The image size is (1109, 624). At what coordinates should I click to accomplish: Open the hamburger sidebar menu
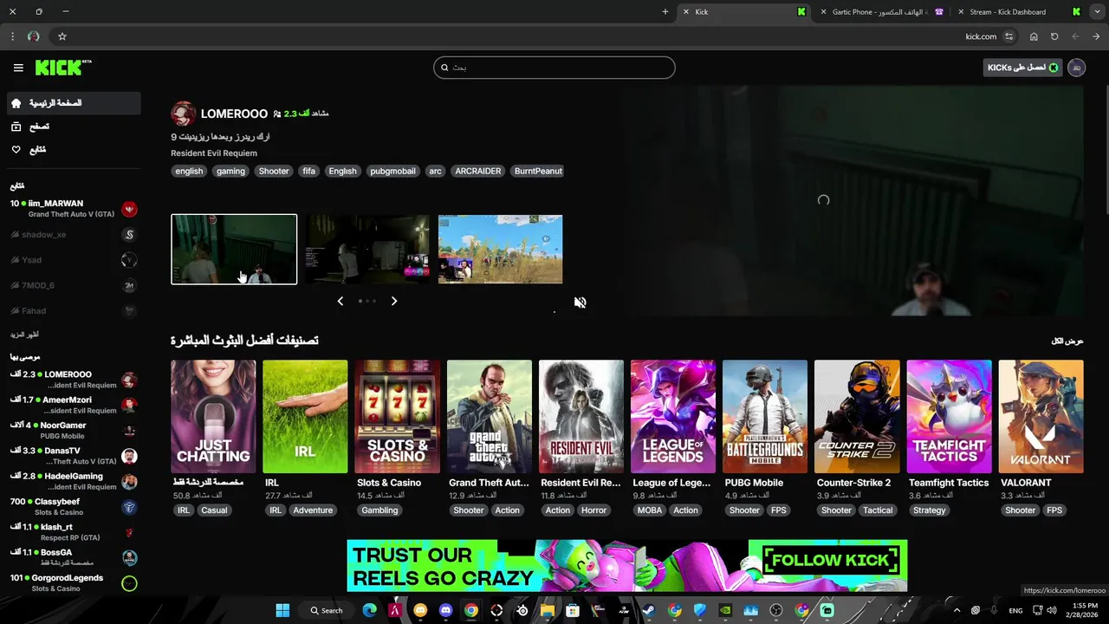coord(18,68)
